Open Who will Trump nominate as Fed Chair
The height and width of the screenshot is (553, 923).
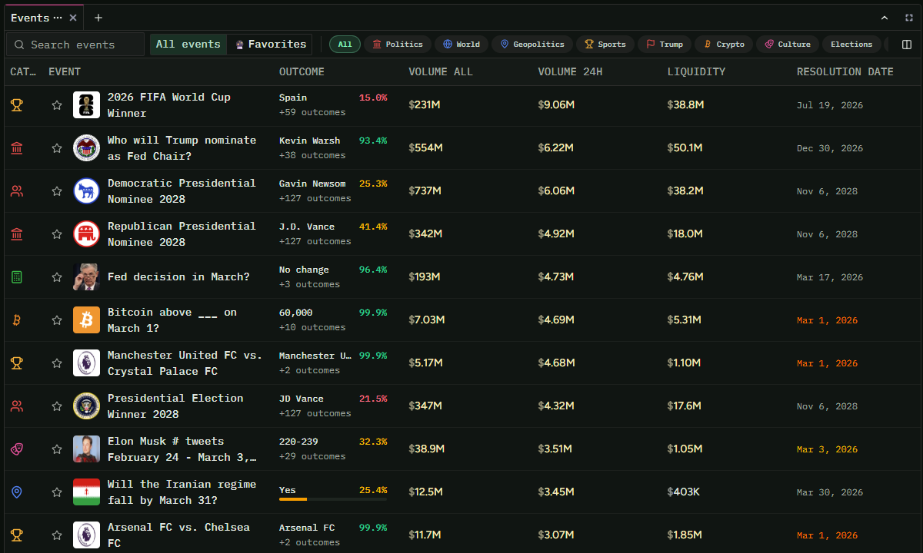tap(182, 148)
